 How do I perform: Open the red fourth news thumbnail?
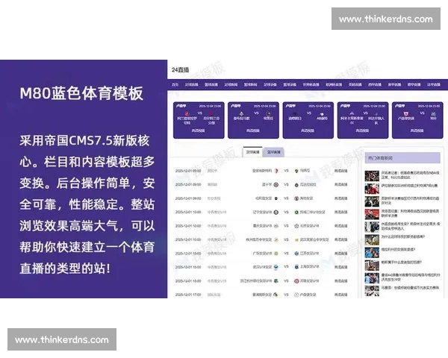point(372,214)
